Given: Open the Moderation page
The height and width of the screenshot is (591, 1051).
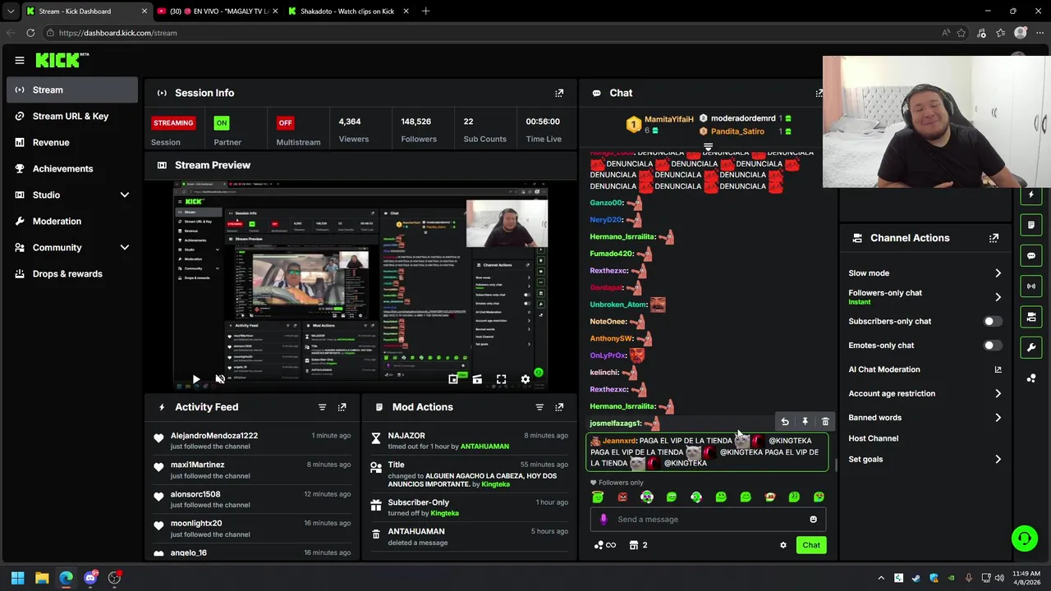Looking at the screenshot, I should point(72,222).
